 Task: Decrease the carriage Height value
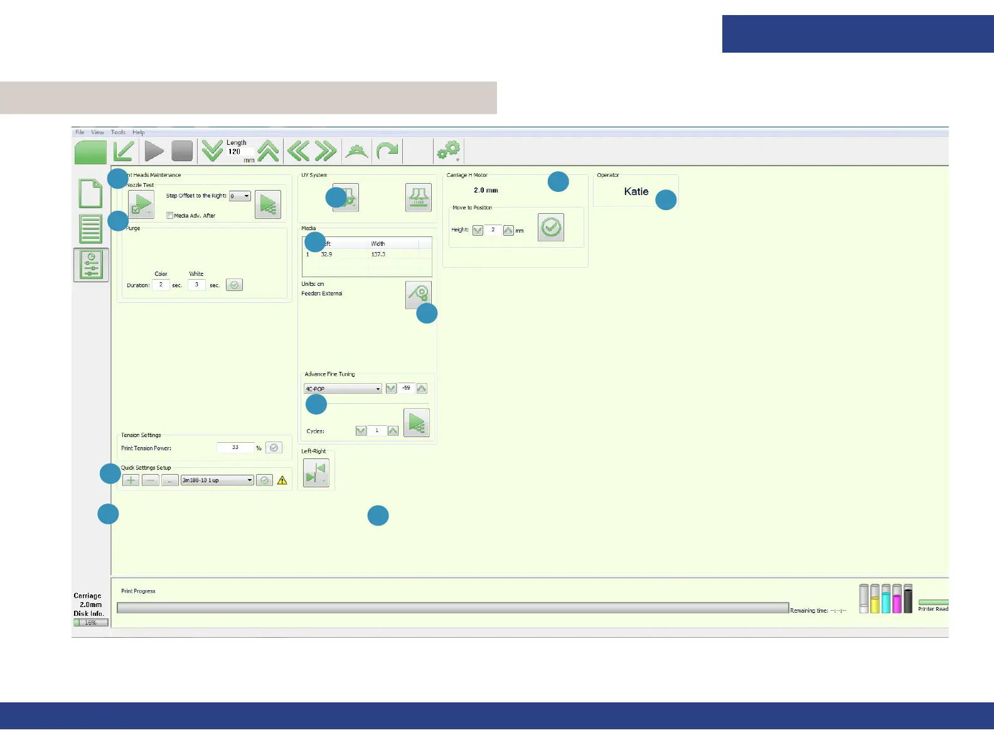(x=478, y=230)
